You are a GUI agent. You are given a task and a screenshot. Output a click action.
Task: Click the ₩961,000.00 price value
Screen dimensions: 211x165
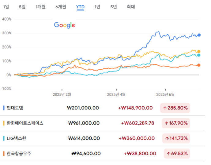84,123
